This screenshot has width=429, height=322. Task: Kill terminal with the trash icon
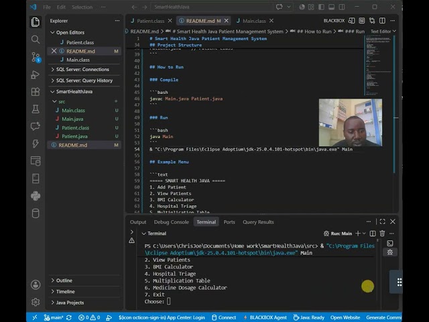[382, 233]
